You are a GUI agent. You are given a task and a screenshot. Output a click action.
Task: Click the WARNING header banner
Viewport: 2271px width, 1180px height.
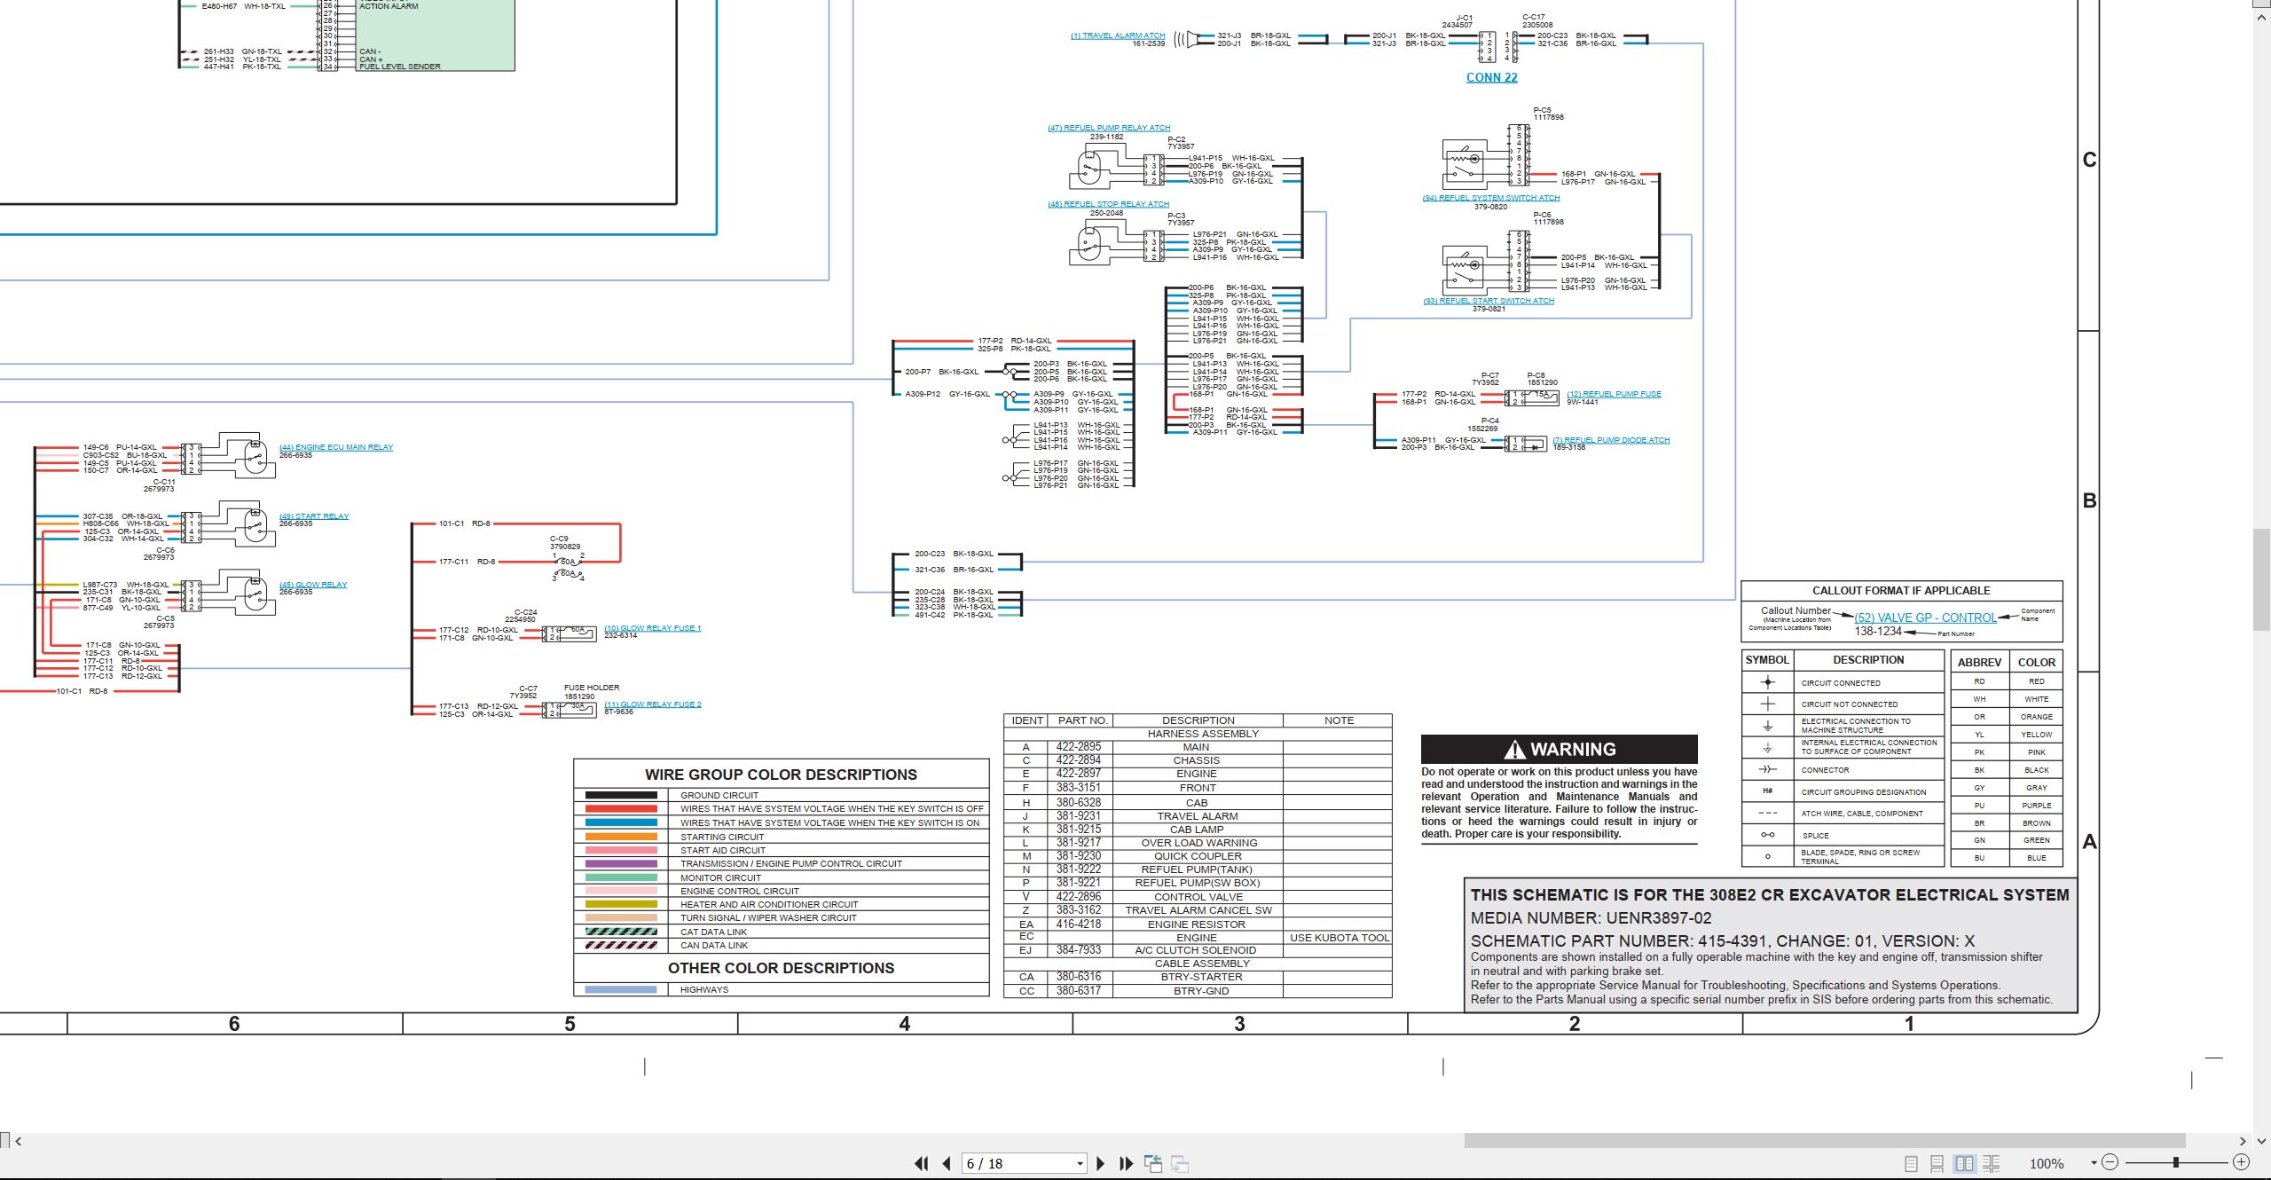1559,750
